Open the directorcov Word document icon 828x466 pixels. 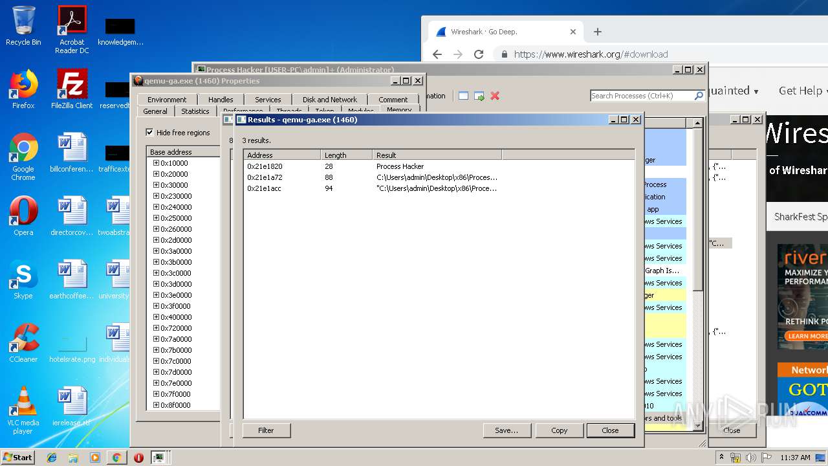coord(72,216)
